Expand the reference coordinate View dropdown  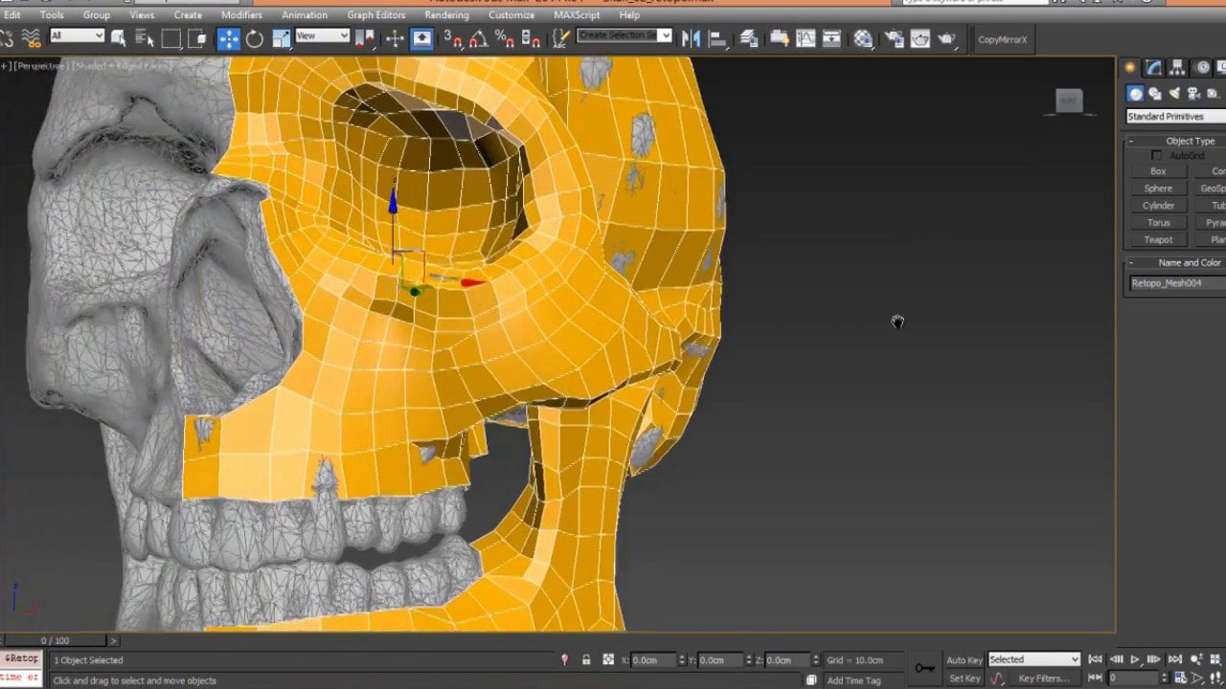coord(322,36)
